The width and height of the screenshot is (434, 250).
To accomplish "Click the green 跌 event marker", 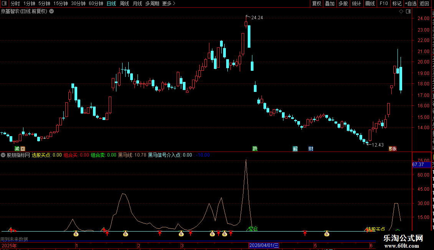I will click(255, 148).
